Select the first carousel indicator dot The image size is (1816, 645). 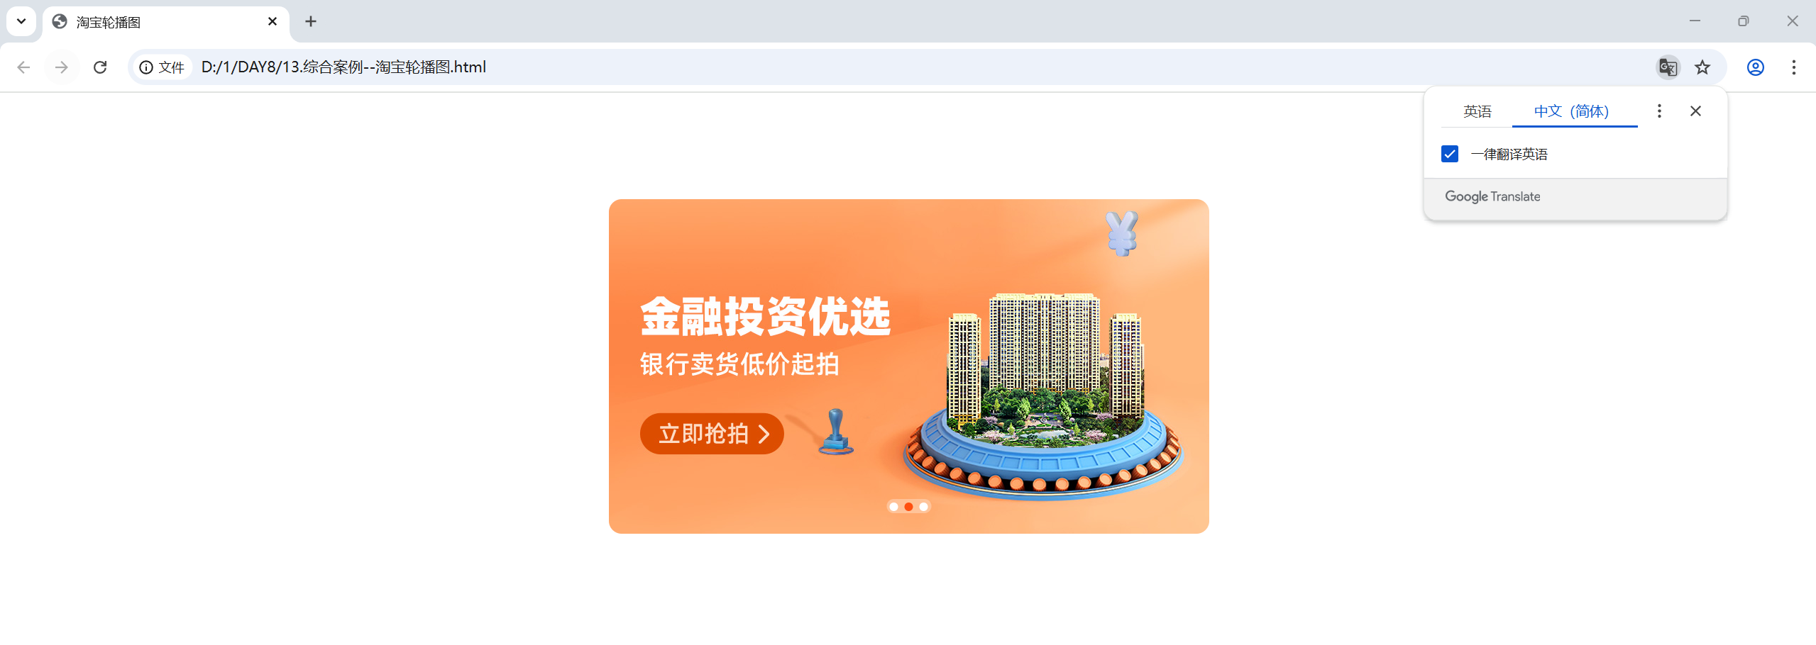[x=893, y=506]
